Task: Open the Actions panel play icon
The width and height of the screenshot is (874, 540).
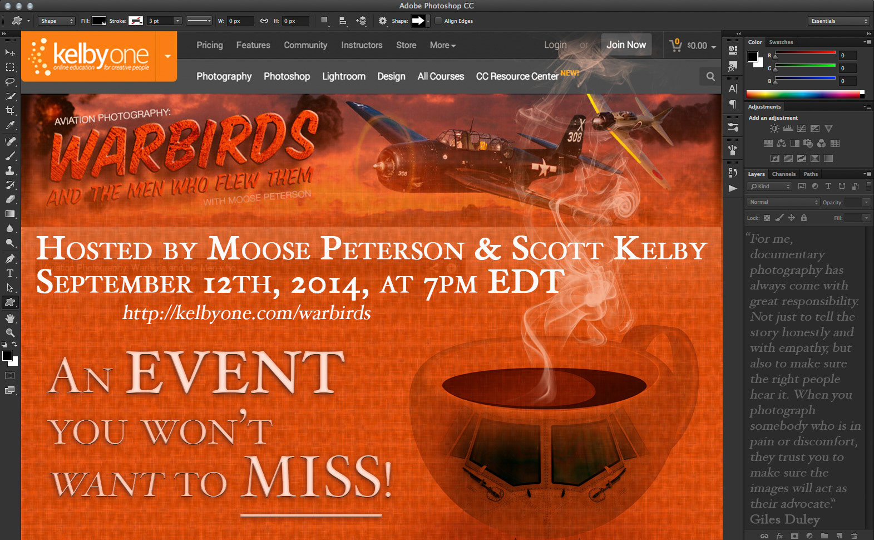Action: [x=733, y=188]
